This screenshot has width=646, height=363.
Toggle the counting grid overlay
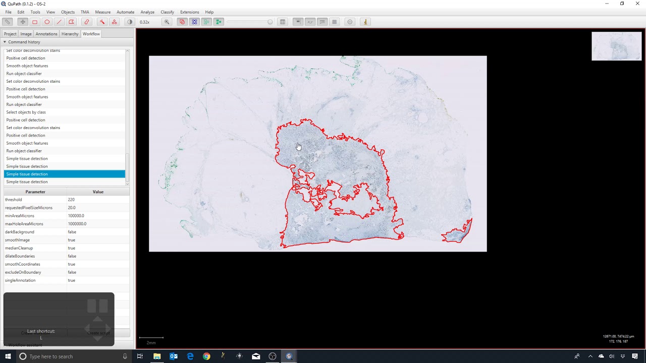point(334,22)
